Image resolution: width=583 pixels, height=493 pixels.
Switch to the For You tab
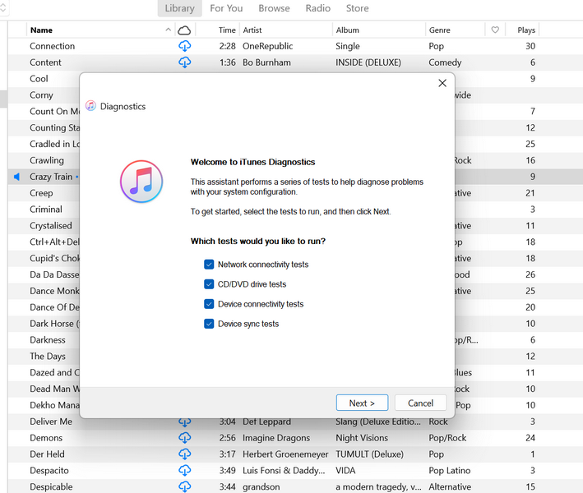coord(226,8)
